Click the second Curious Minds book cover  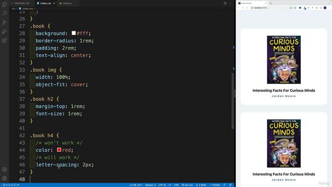pos(284,143)
